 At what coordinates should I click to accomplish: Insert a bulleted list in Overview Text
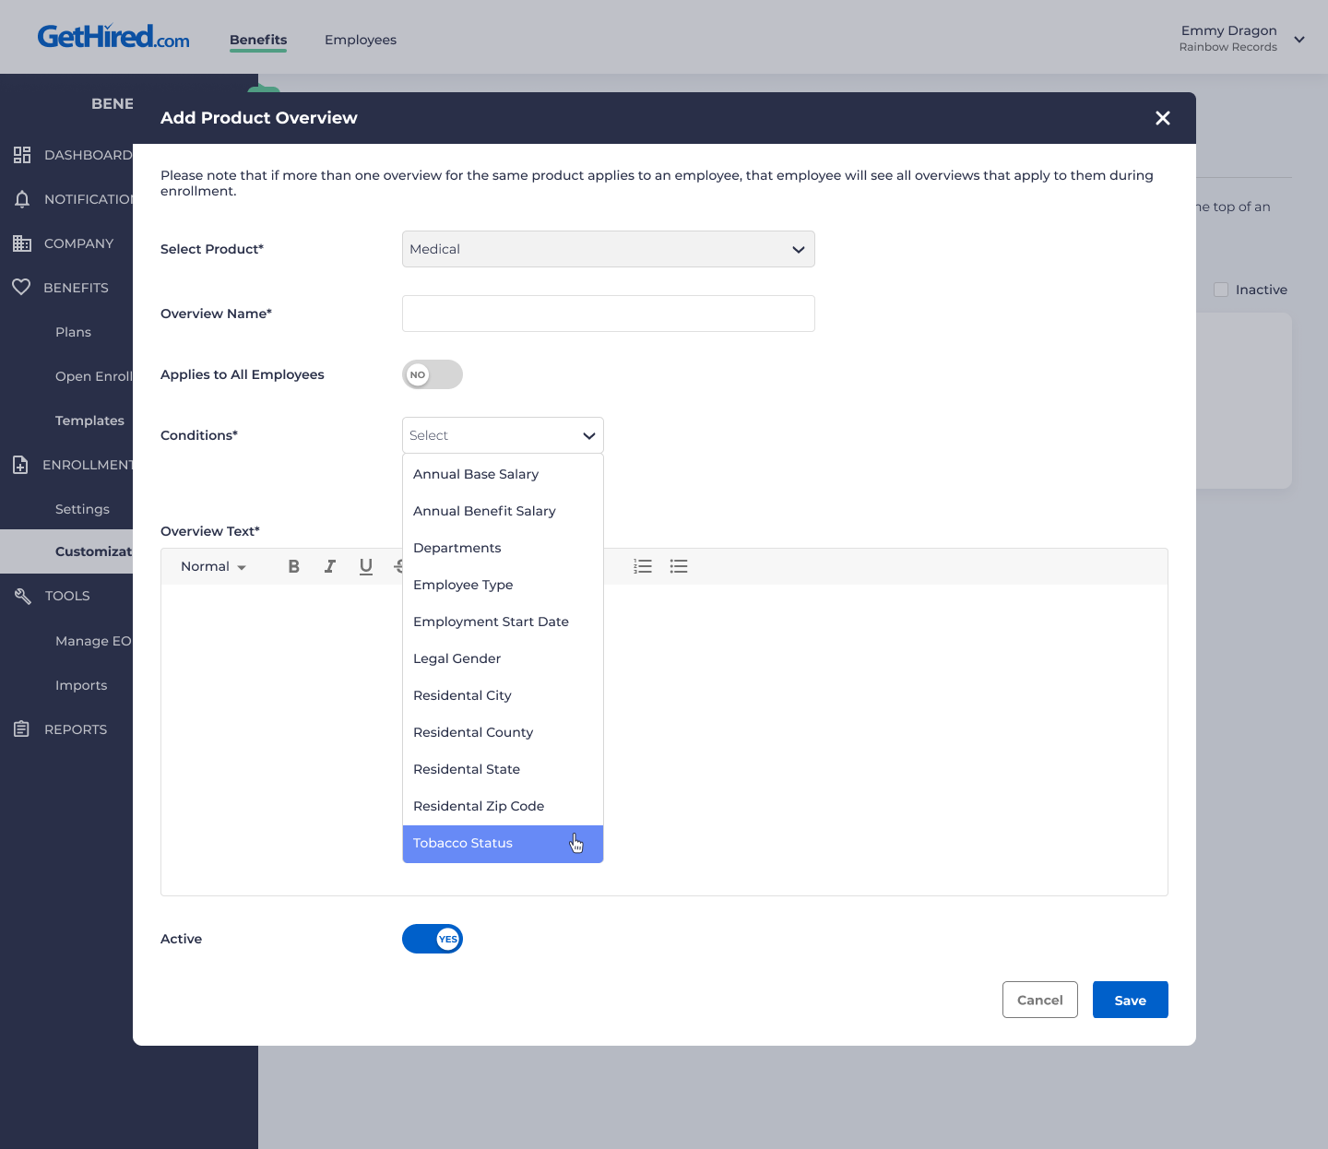click(x=679, y=566)
